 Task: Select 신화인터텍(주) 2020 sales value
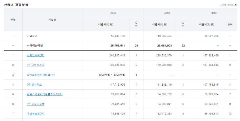[117, 55]
